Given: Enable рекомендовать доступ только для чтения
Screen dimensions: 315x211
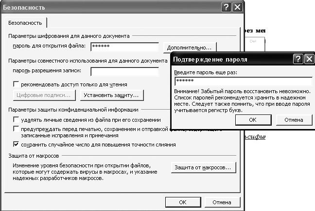Looking at the screenshot, I should [16, 84].
